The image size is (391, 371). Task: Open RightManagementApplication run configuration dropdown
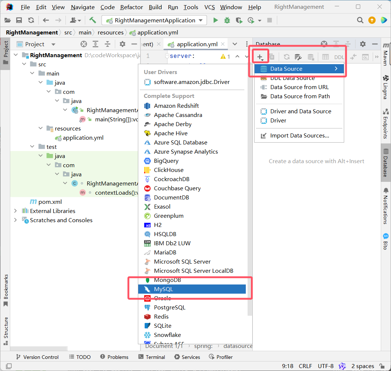[154, 20]
